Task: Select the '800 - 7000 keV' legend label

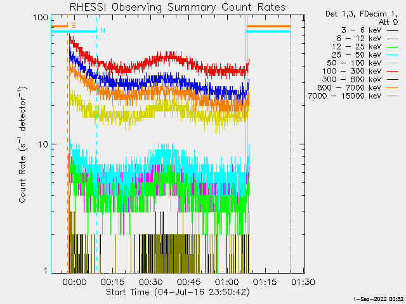Action: [350, 88]
